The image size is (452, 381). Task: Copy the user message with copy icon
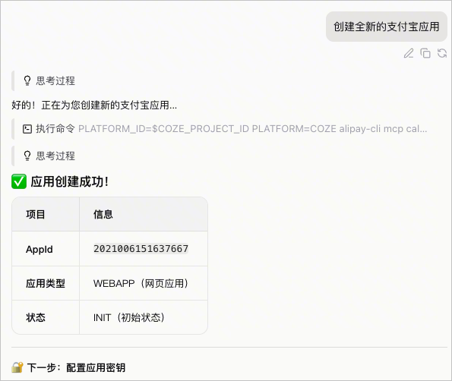point(425,53)
